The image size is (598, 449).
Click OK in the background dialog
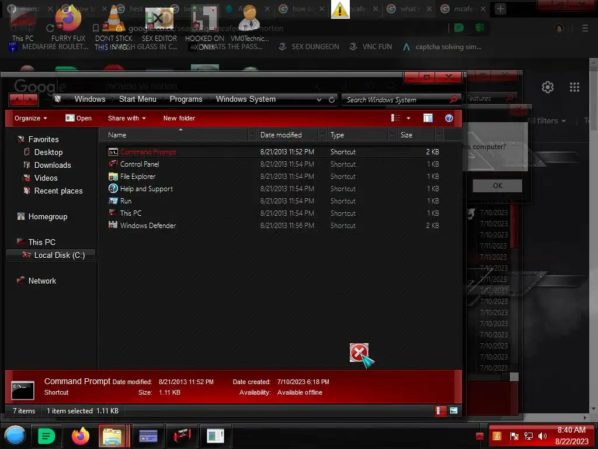pos(498,186)
